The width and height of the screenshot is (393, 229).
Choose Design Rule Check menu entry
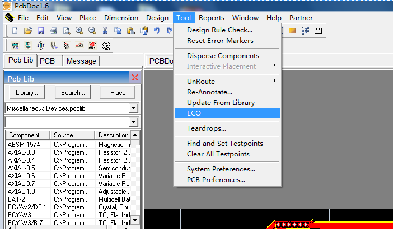219,30
